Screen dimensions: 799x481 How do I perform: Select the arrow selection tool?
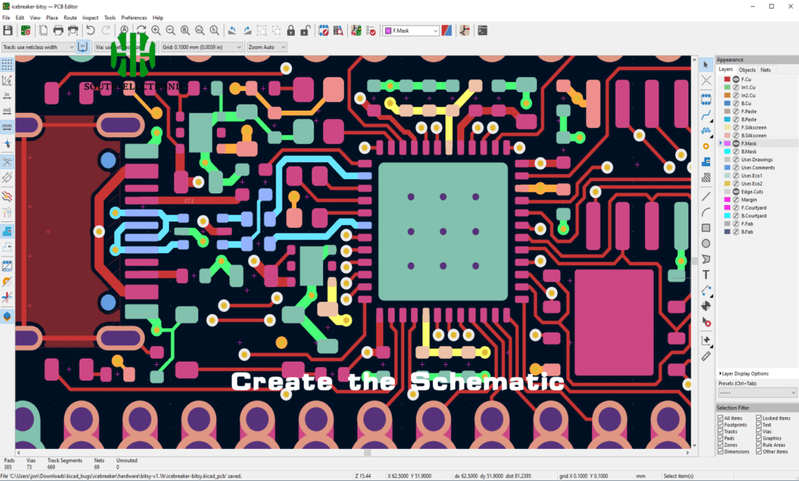pos(706,64)
